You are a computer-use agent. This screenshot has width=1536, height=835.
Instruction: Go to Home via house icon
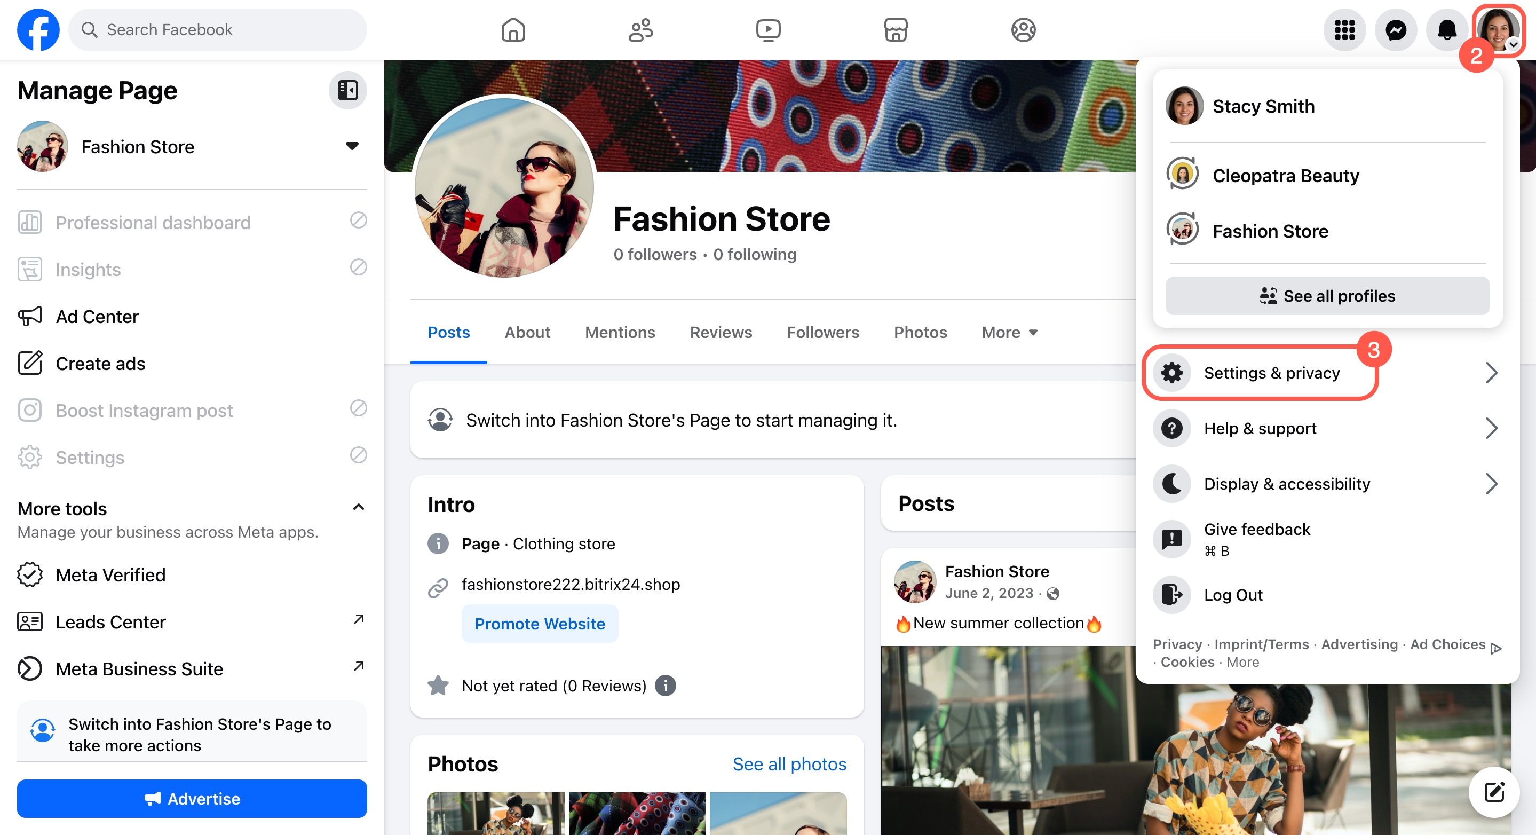(x=513, y=30)
